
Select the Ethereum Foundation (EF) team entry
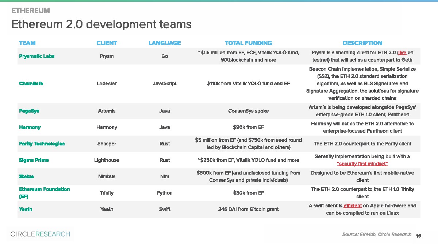pyautogui.click(x=44, y=193)
